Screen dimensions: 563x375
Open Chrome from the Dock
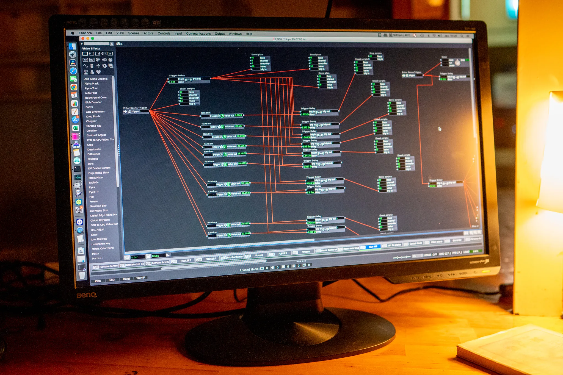pyautogui.click(x=74, y=87)
